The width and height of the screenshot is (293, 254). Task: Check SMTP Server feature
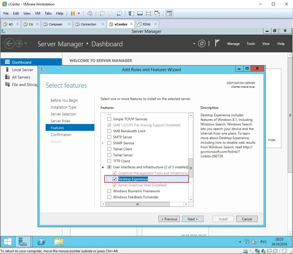click(x=109, y=137)
